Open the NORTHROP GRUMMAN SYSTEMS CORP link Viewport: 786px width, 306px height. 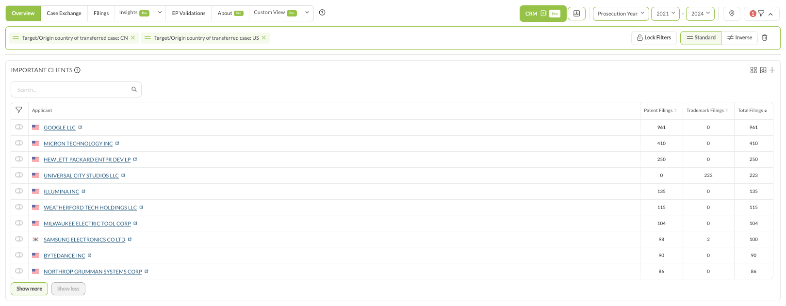coord(93,272)
